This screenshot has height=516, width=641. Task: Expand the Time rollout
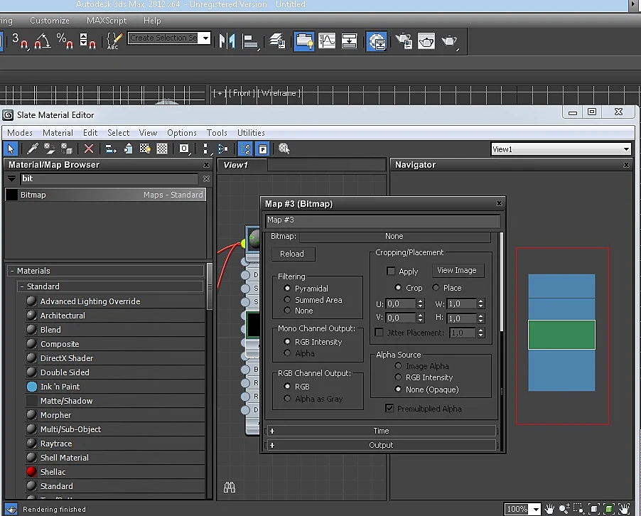click(381, 431)
